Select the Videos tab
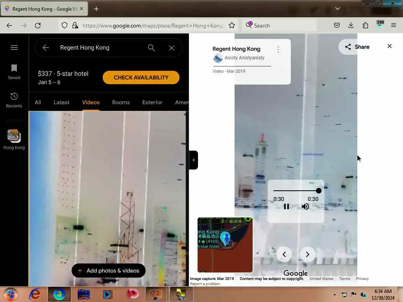The height and width of the screenshot is (302, 403). [x=91, y=102]
